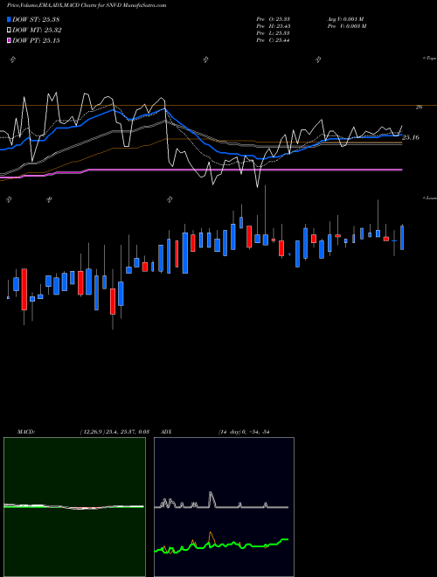Select the 'DOW MT: 25.32' legend text
Image resolution: width=437 pixels, height=577 pixels.
click(38, 31)
